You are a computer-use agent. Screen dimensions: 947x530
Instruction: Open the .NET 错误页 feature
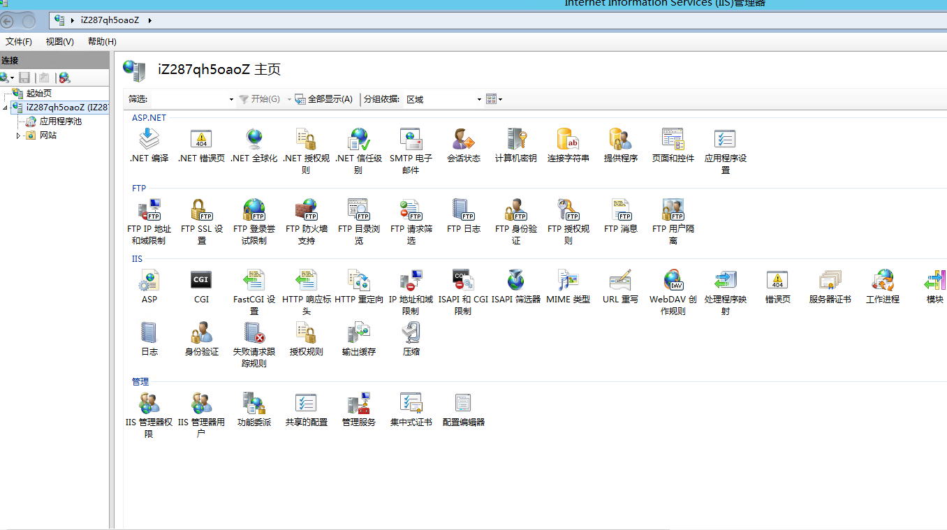[x=201, y=145]
